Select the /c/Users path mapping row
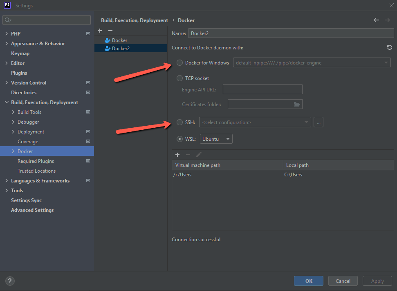This screenshot has width=397, height=291. tap(283, 174)
